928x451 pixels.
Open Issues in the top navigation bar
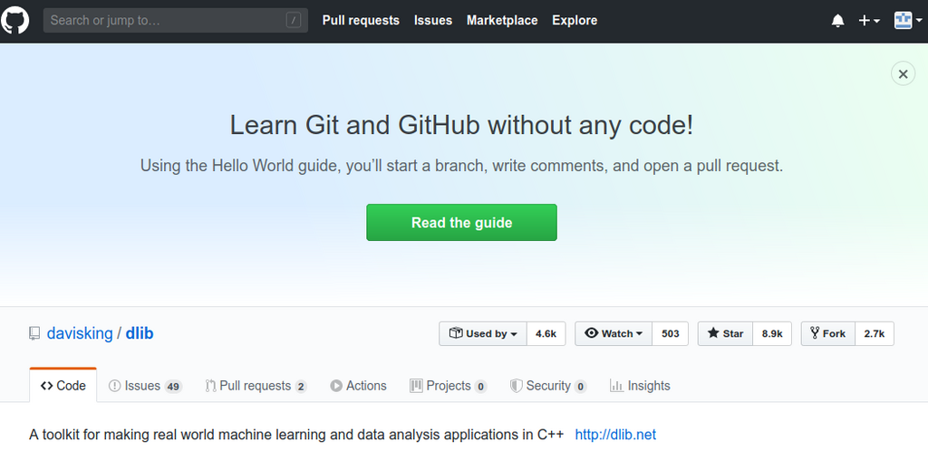tap(432, 21)
